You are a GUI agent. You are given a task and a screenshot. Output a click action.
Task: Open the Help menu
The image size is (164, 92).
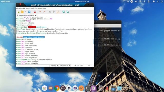point(44,8)
